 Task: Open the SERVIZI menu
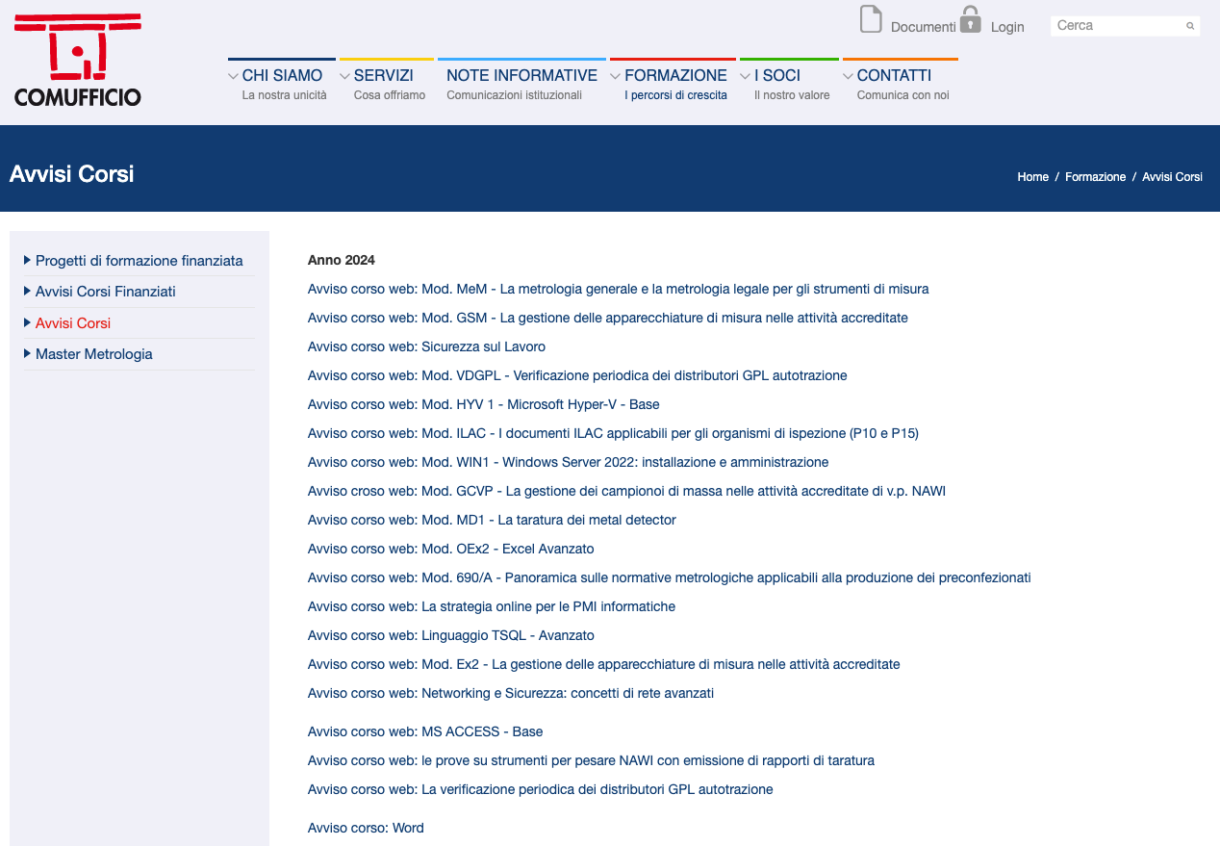point(384,75)
